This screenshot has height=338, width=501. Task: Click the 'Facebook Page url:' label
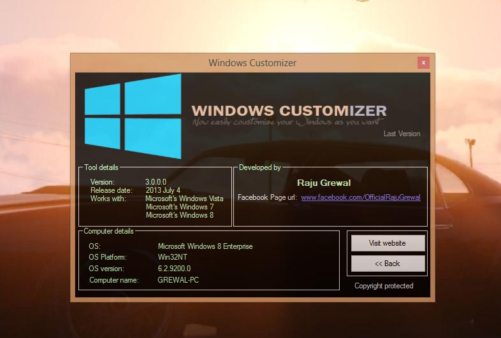[267, 197]
